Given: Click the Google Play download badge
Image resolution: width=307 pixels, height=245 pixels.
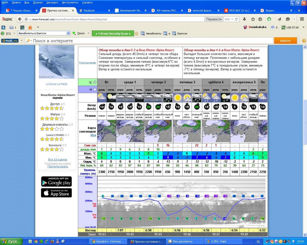Looking at the screenshot, I should point(56,181).
